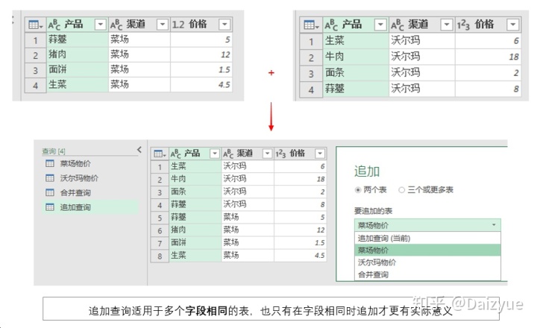
Task: Click cell 猪肉 in top-left table
Action: coord(78,54)
